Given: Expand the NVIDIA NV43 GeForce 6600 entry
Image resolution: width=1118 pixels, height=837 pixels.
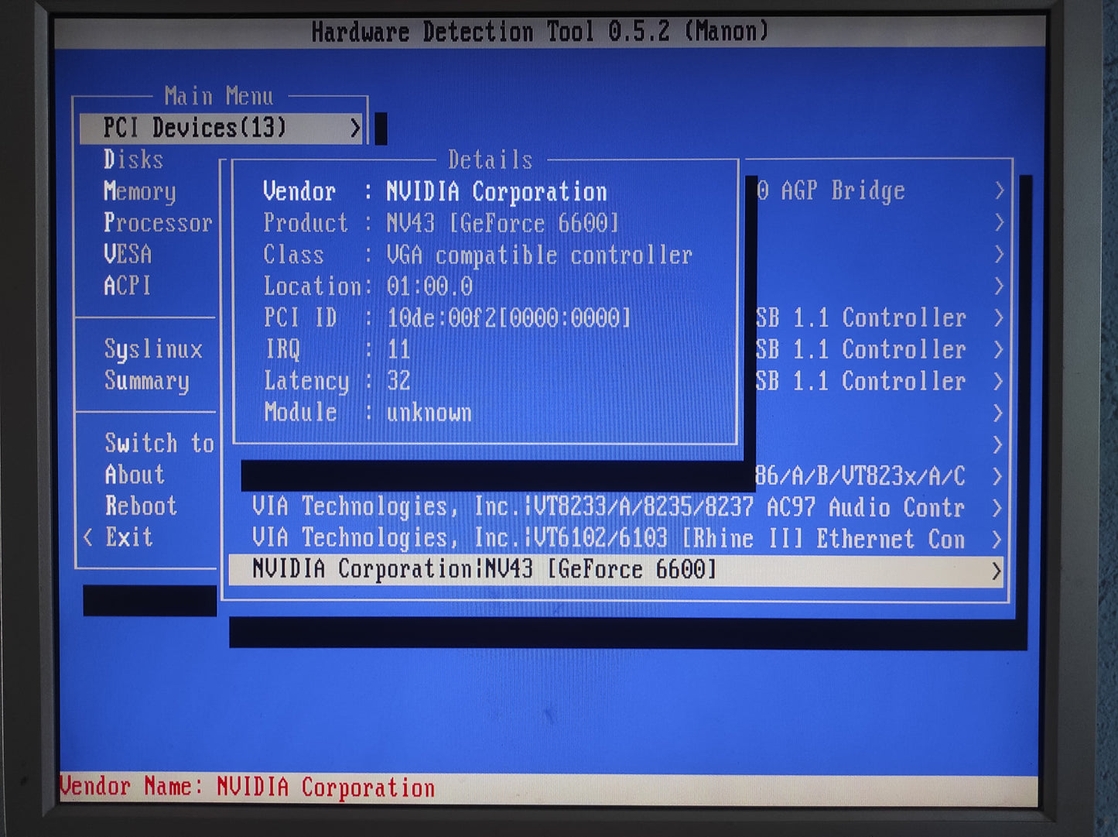Looking at the screenshot, I should coord(997,570).
